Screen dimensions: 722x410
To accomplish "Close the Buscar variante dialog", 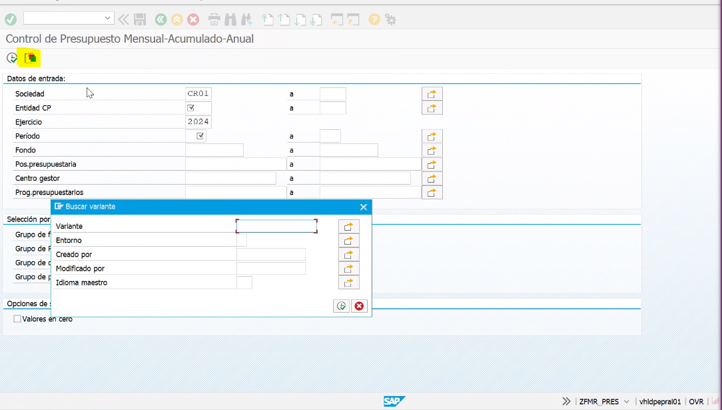I will (364, 207).
